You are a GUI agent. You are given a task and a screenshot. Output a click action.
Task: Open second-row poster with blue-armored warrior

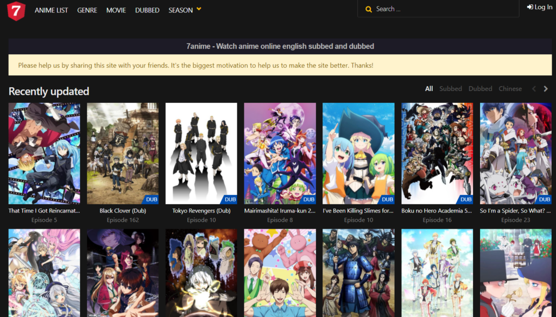[358, 273]
